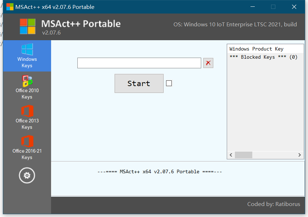Screen dimensions: 308x217
Task: Clear the key field with red X
Action: (208, 63)
